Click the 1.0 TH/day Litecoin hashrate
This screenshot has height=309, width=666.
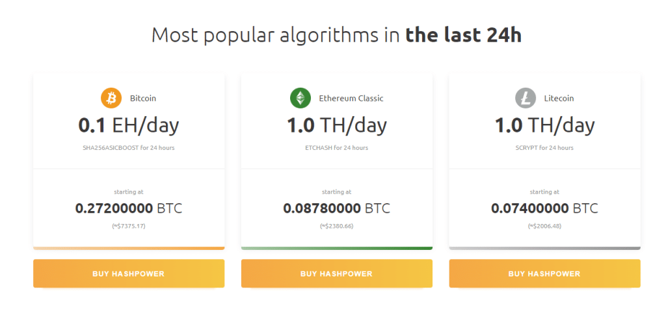544,125
